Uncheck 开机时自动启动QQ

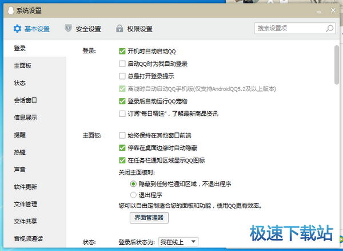[x=122, y=52]
